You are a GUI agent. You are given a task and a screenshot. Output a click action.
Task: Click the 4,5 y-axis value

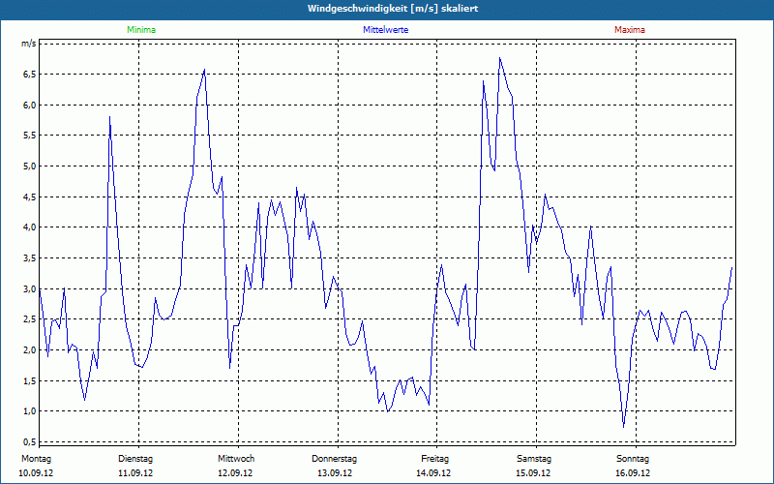click(x=30, y=197)
